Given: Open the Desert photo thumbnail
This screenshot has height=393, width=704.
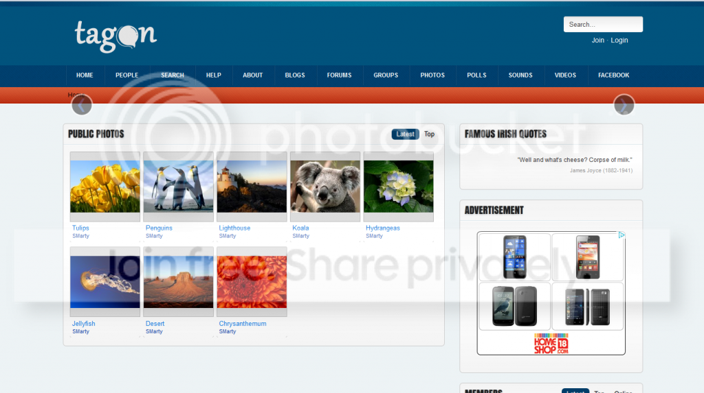Looking at the screenshot, I should [x=178, y=282].
